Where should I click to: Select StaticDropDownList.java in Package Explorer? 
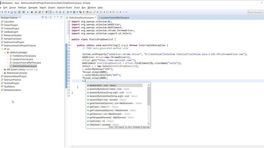[x=23, y=66]
